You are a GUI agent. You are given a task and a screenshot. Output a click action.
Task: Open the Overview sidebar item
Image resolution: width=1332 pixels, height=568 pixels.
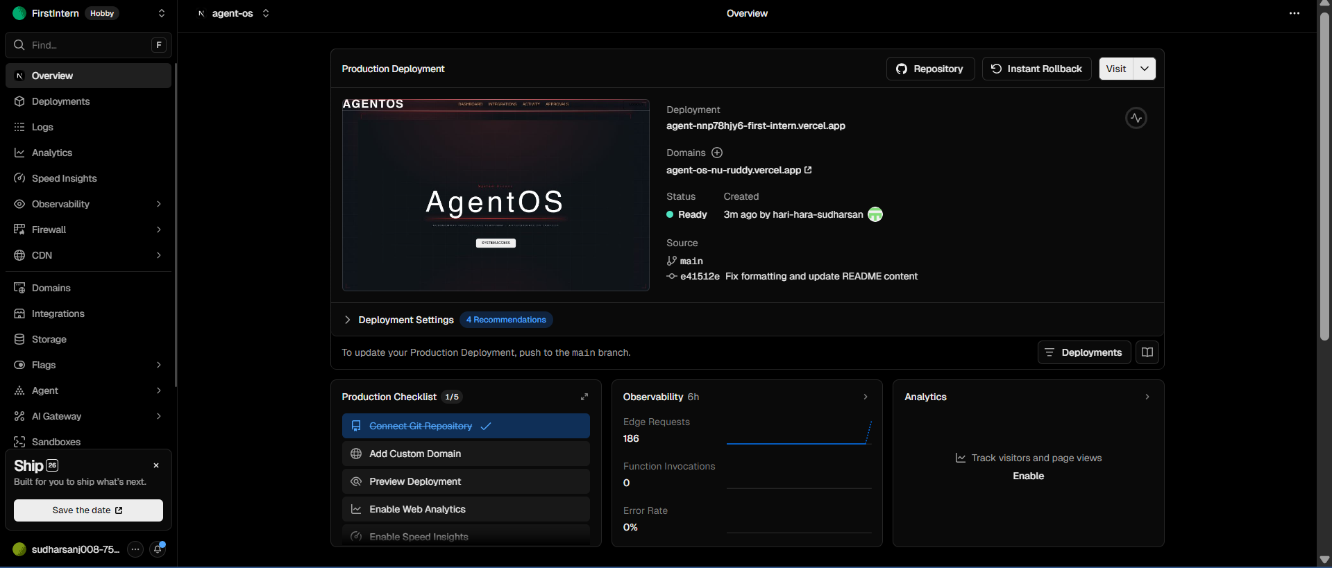(x=88, y=76)
